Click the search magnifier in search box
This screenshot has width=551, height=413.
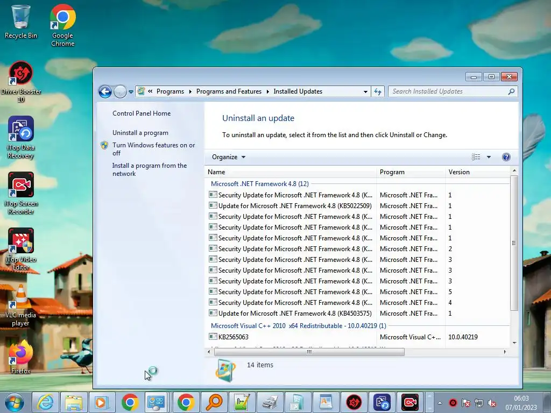[511, 91]
